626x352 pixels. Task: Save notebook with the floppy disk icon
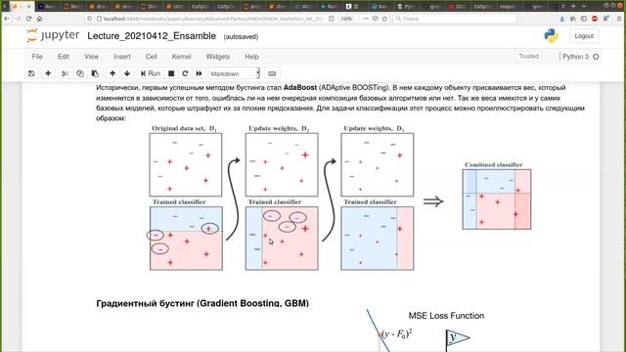pos(31,73)
